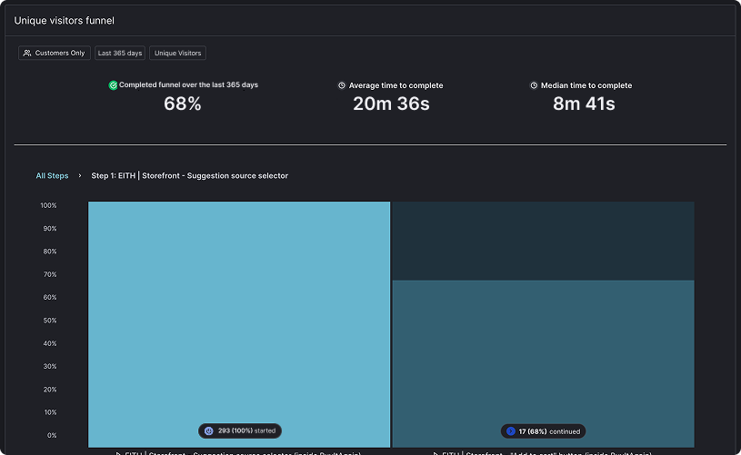Click the 0% y-axis label
The height and width of the screenshot is (455, 741).
52,435
